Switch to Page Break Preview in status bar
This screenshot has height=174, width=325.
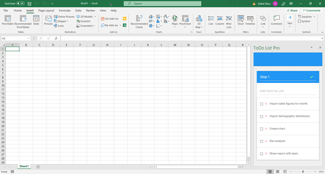pyautogui.click(x=285, y=171)
